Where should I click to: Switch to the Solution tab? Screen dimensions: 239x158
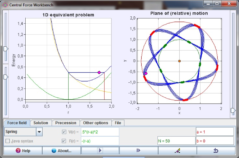pos(41,123)
